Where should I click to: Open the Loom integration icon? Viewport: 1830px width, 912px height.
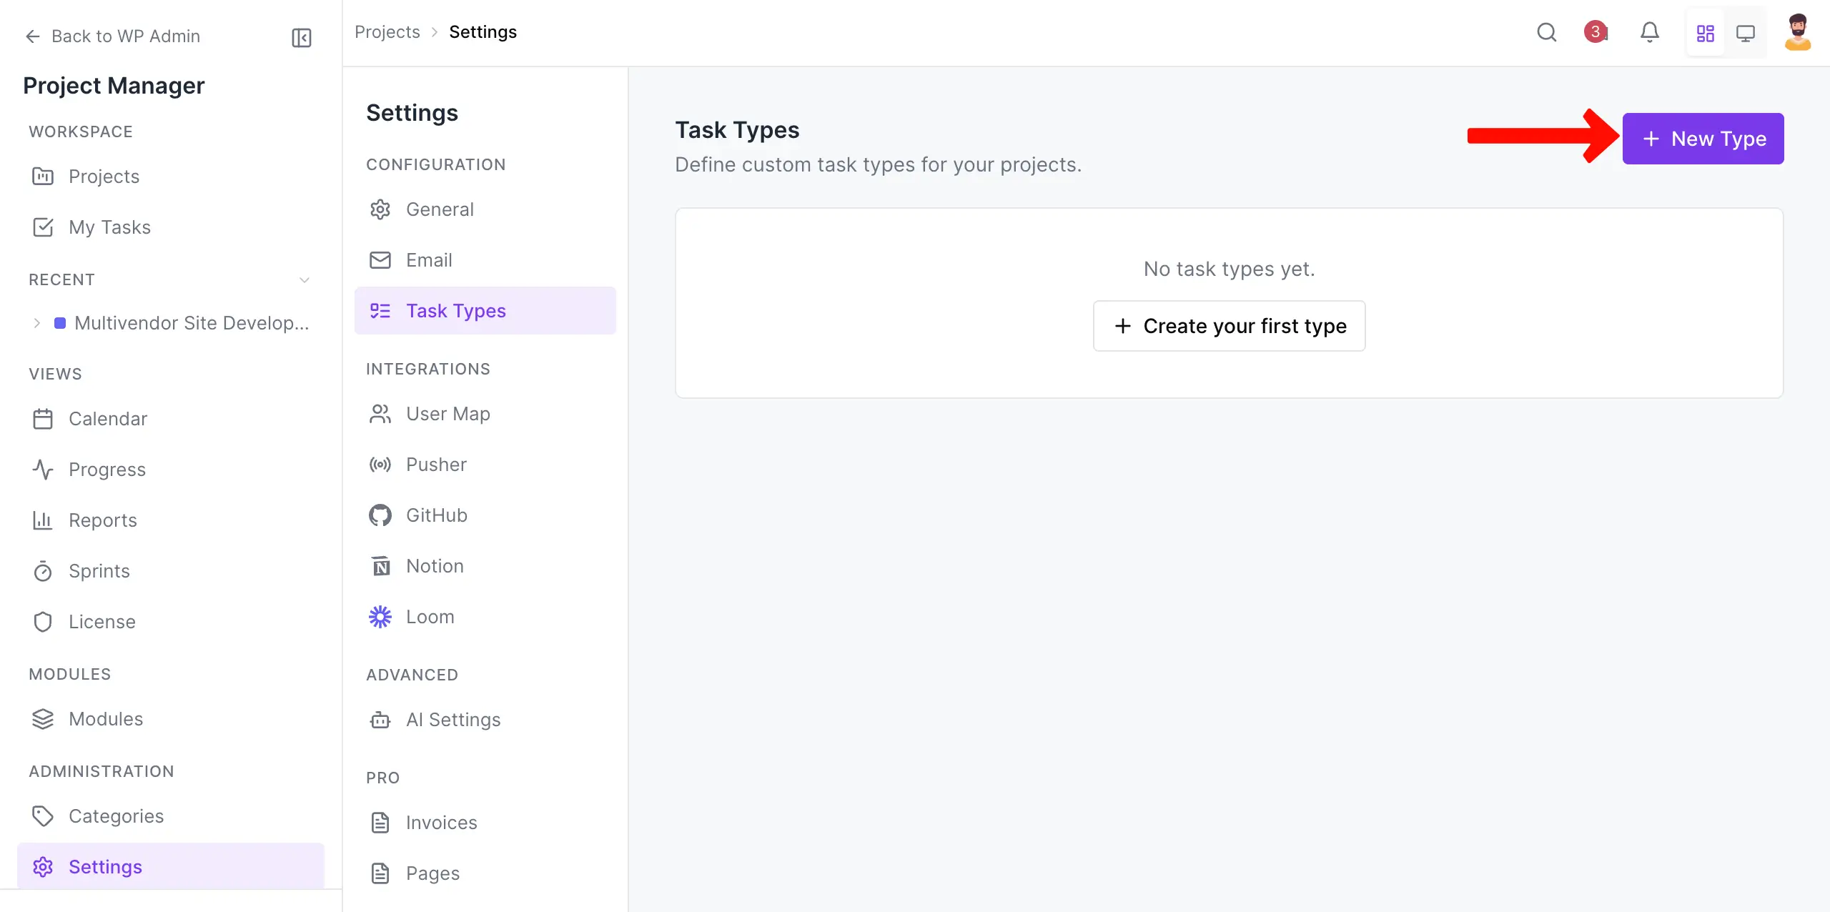(380, 616)
